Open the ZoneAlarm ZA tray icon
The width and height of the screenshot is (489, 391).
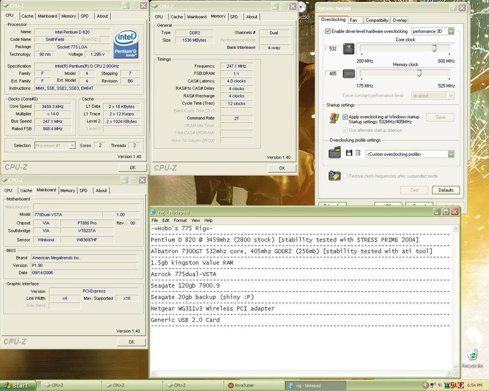pos(454,386)
